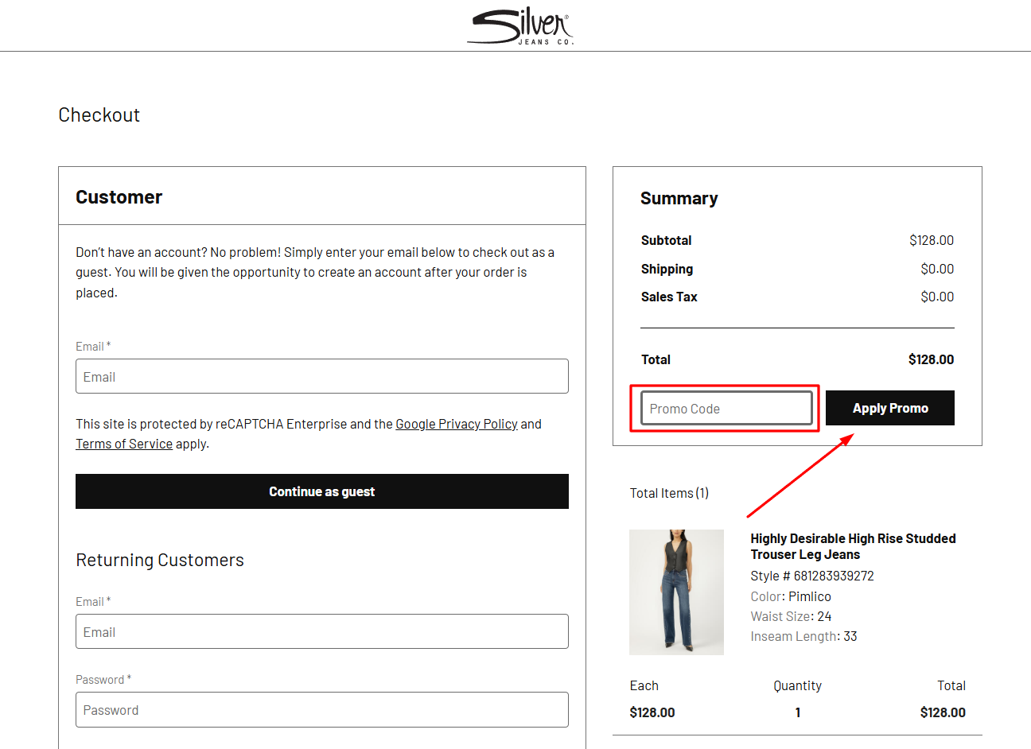The width and height of the screenshot is (1031, 749).
Task: Click the Sales Tax row
Action: tap(669, 297)
